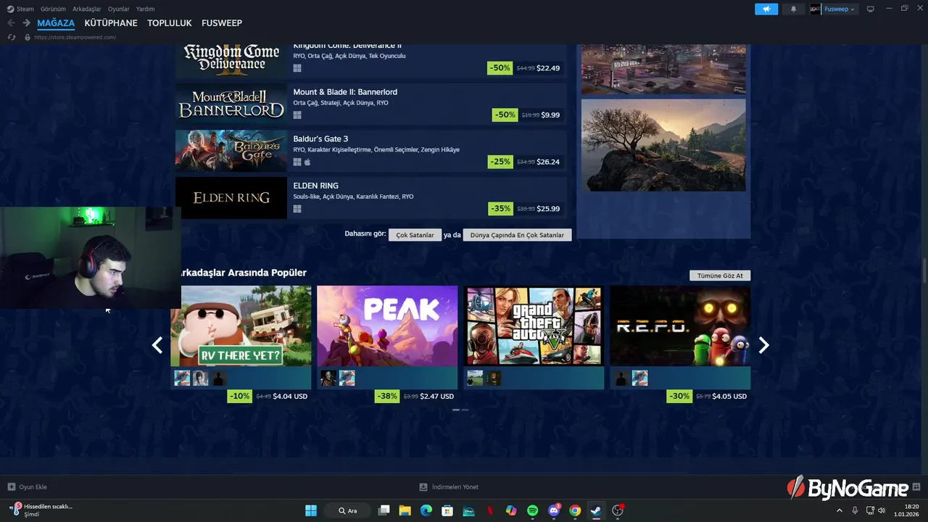
Task: Go back with the left navigation arrow
Action: 11,23
